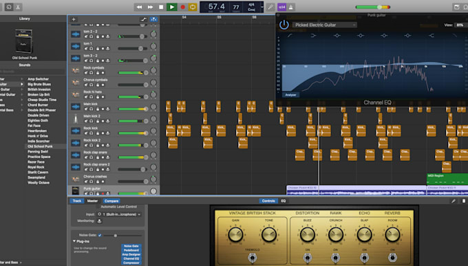Mute the Rock clap snare track

pos(86,157)
